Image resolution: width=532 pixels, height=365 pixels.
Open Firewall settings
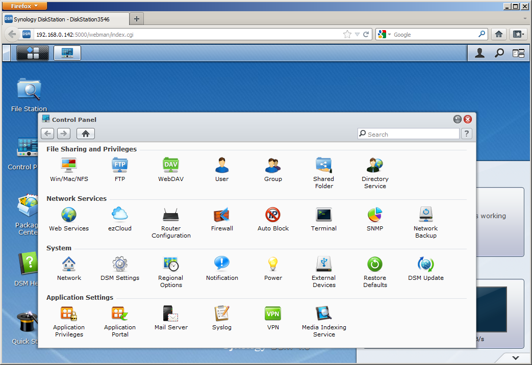(x=222, y=219)
